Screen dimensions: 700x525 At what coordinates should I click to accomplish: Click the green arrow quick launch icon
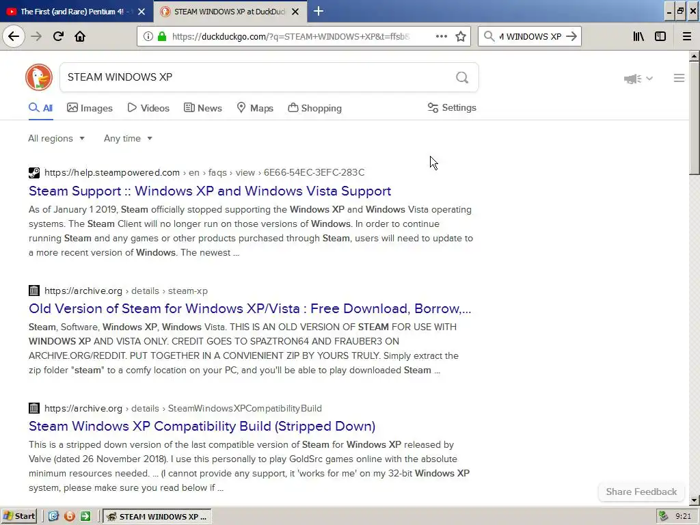click(85, 517)
